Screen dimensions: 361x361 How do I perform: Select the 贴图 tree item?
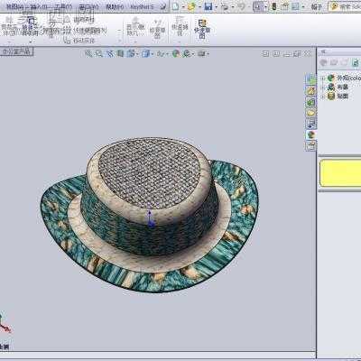pos(342,96)
